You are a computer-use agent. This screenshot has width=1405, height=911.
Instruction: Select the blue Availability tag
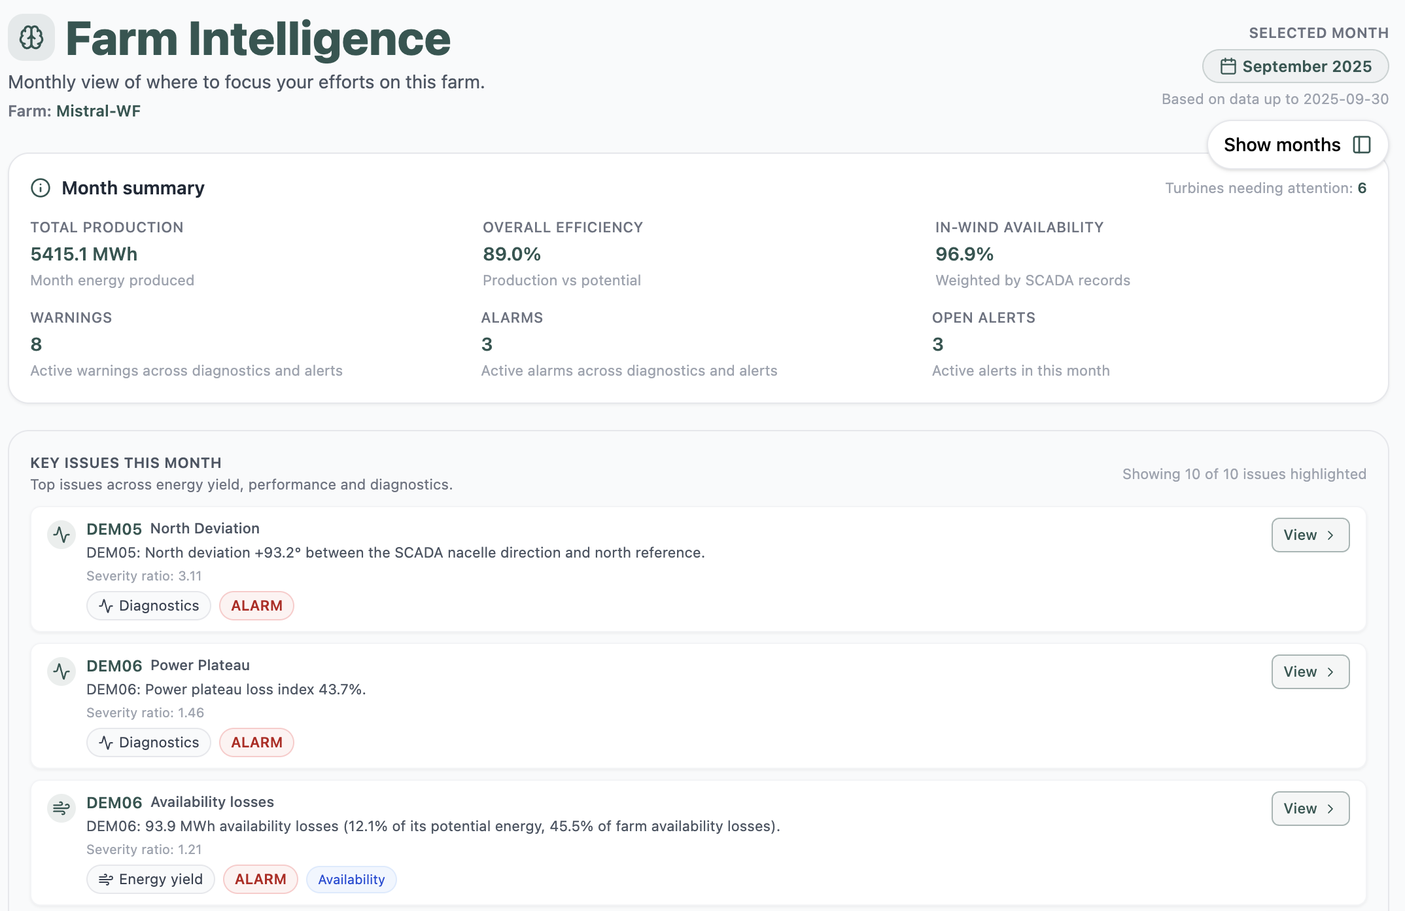tap(351, 880)
